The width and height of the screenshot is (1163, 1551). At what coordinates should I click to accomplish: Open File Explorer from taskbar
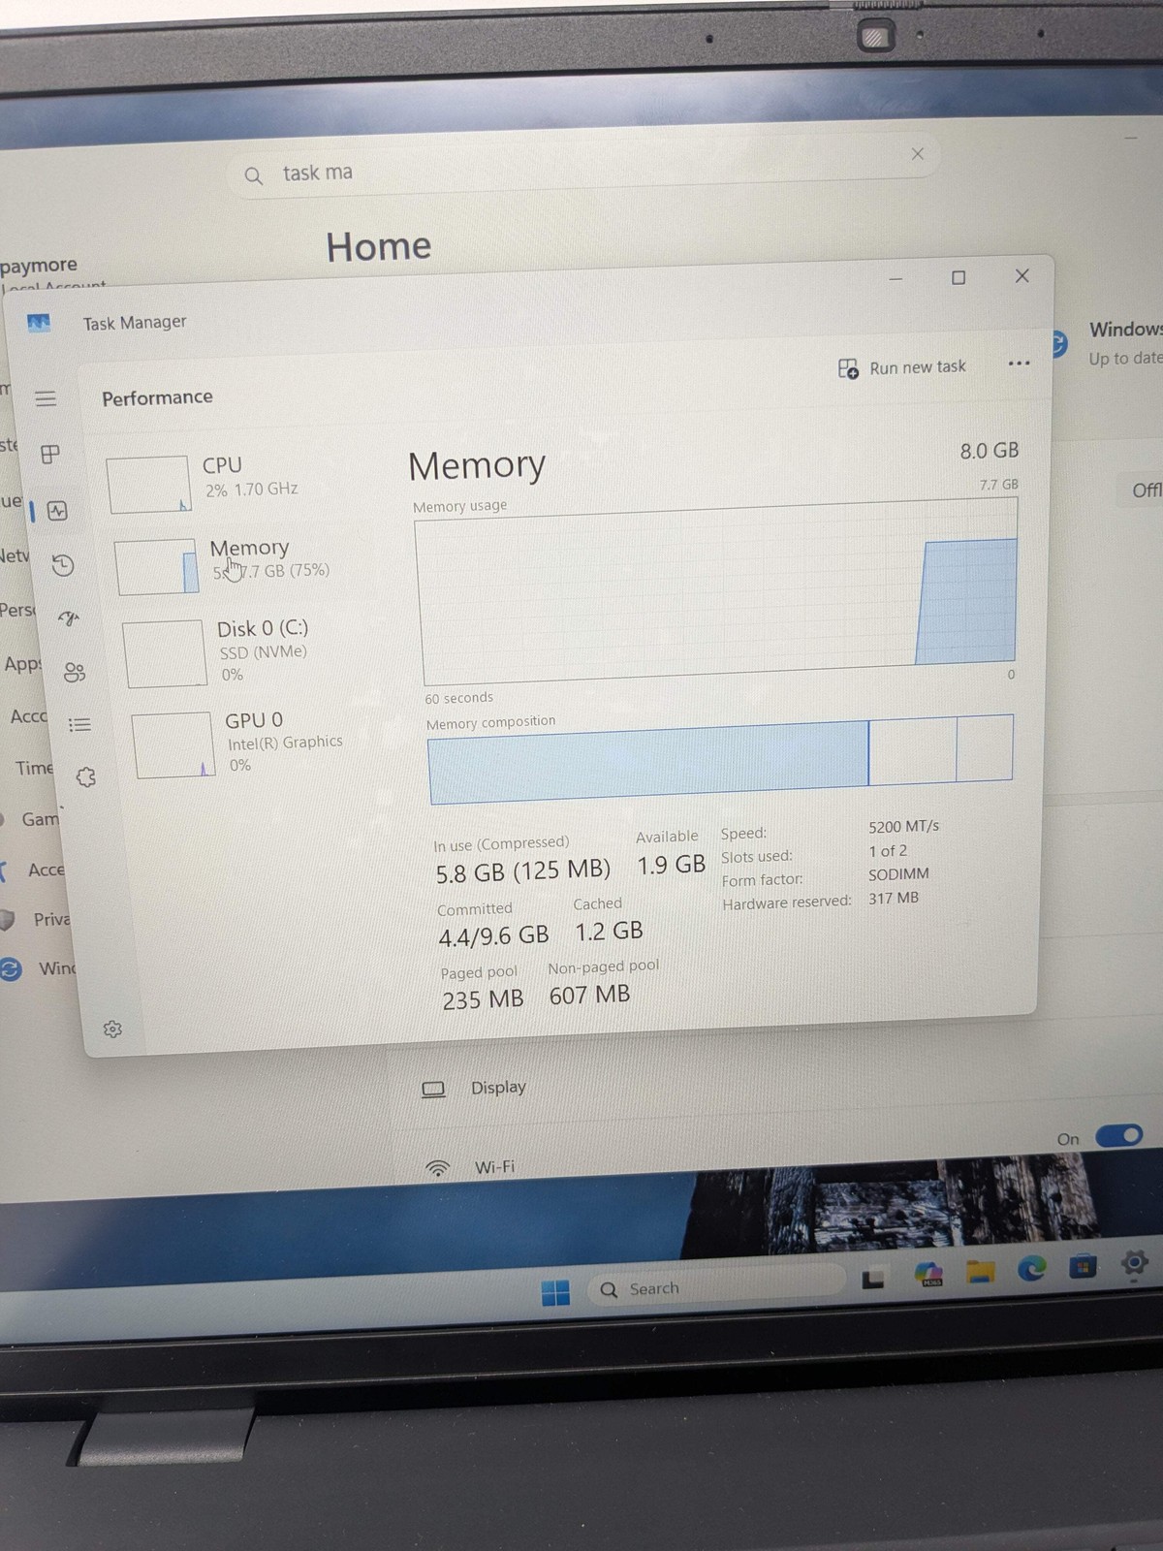[x=980, y=1270]
